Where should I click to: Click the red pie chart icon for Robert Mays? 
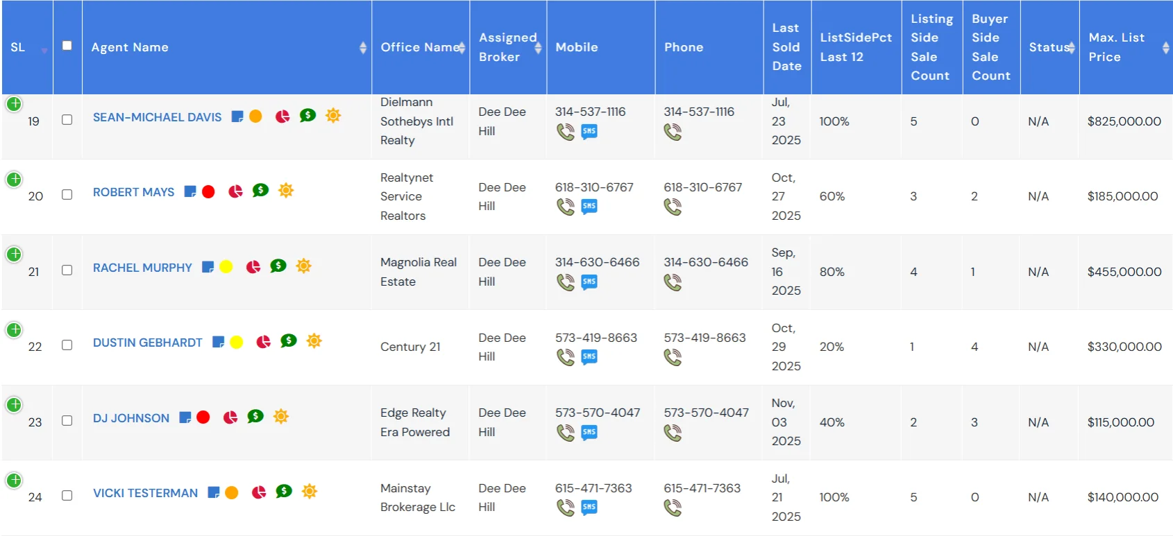[x=236, y=191]
